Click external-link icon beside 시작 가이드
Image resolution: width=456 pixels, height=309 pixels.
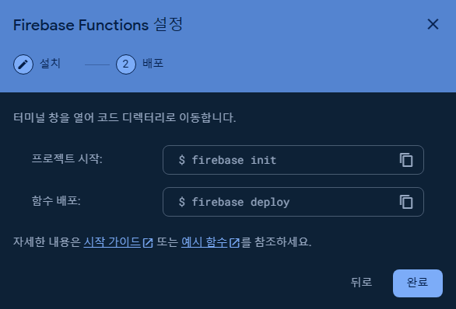(x=148, y=242)
